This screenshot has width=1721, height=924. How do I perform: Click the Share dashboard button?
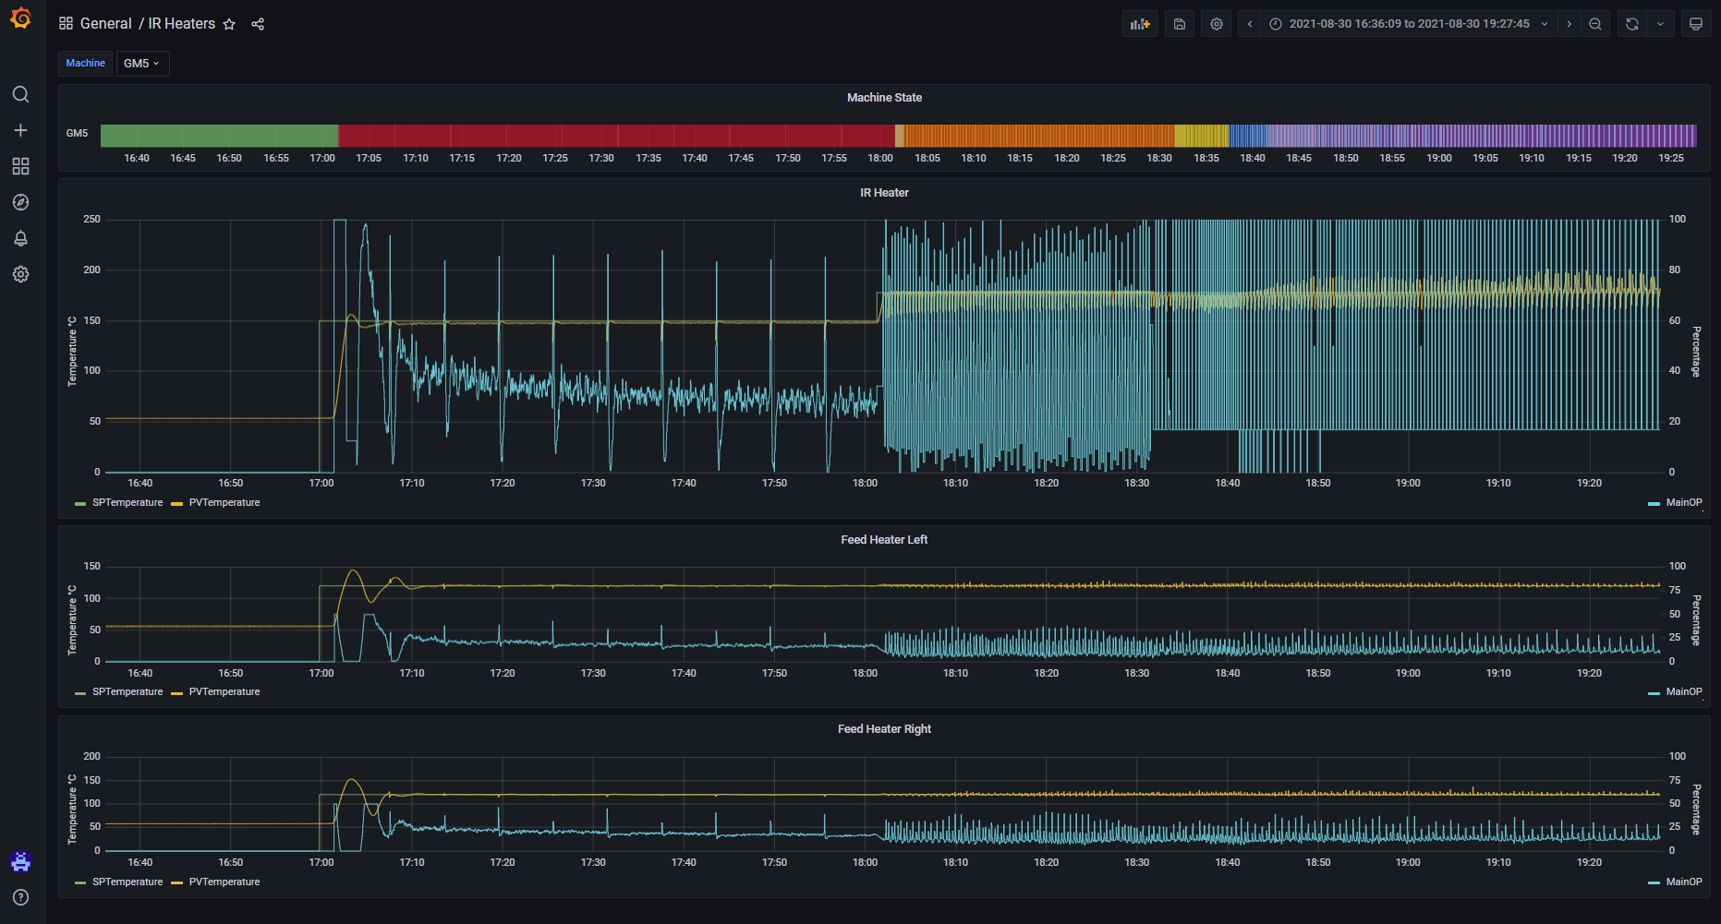point(258,24)
